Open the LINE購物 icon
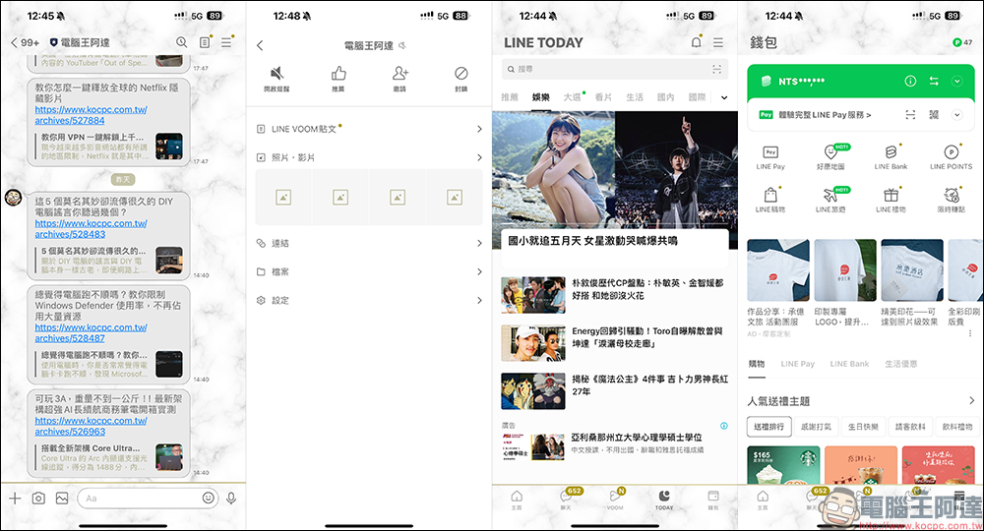The image size is (984, 531). 770,200
